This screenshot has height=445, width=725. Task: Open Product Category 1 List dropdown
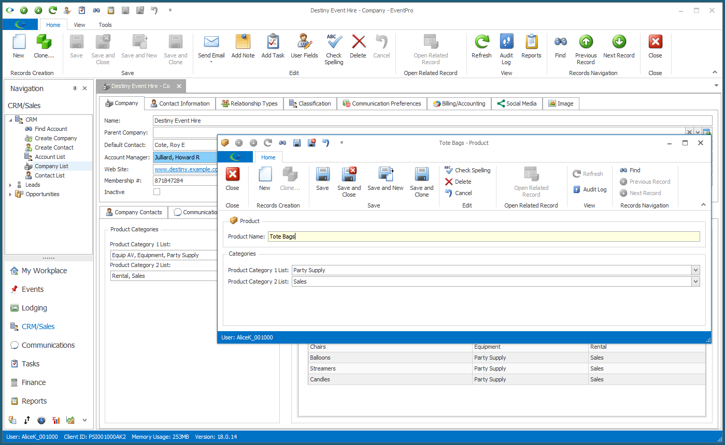[x=695, y=270]
